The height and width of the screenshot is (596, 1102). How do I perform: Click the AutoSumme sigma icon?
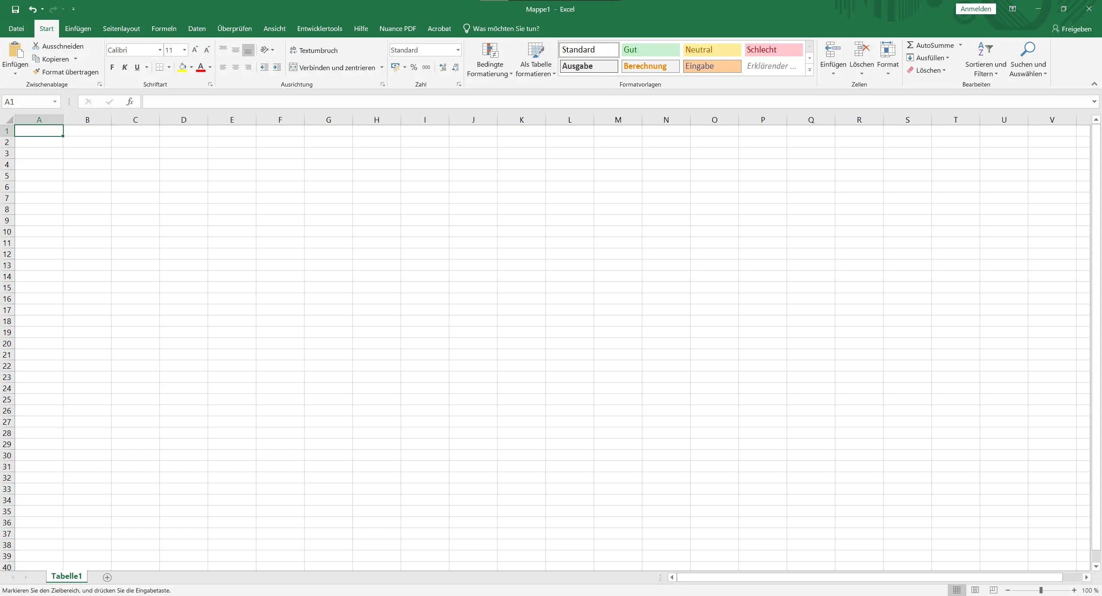click(910, 45)
